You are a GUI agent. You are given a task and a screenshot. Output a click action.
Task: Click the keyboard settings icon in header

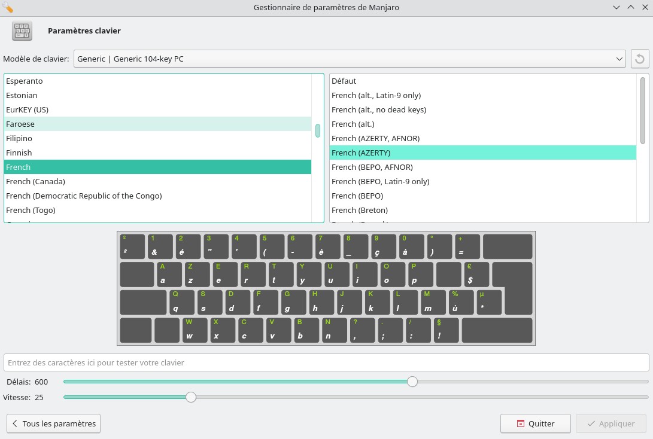22,31
